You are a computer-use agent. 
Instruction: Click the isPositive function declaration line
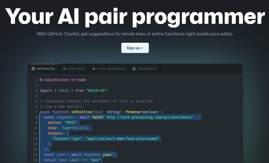pos(101,112)
